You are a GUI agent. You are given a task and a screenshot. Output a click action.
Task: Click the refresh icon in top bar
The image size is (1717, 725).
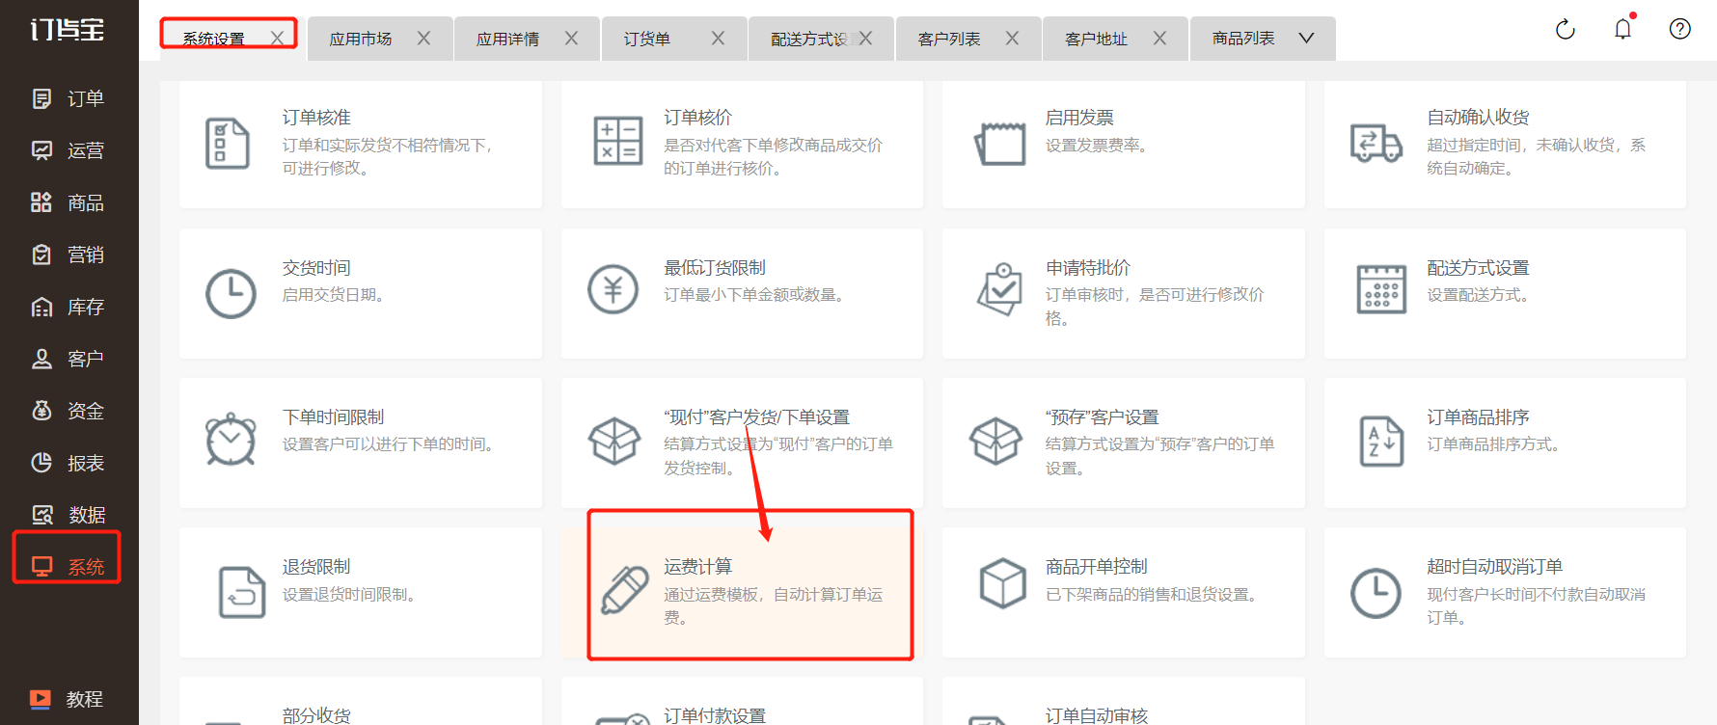pos(1565,30)
